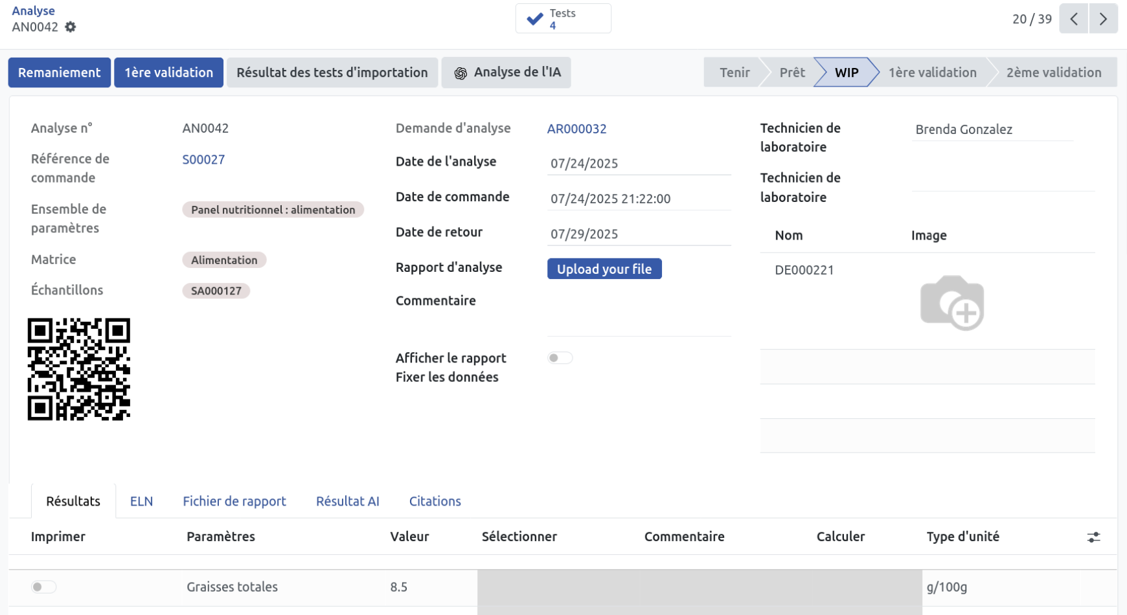Click the Tests checkmark stat button

point(563,19)
